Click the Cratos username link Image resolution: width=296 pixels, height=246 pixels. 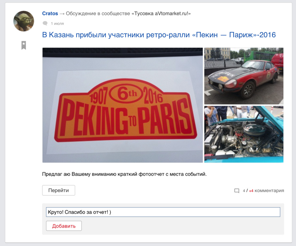pos(50,13)
